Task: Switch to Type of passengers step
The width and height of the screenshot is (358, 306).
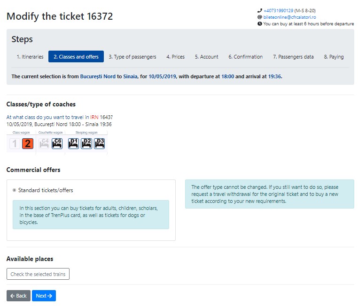Action: coord(132,57)
